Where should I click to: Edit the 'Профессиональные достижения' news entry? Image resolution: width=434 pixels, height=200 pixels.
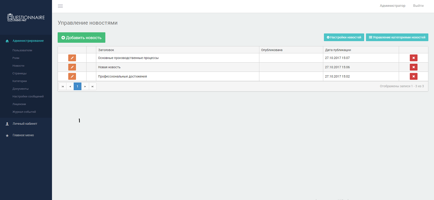click(72, 76)
